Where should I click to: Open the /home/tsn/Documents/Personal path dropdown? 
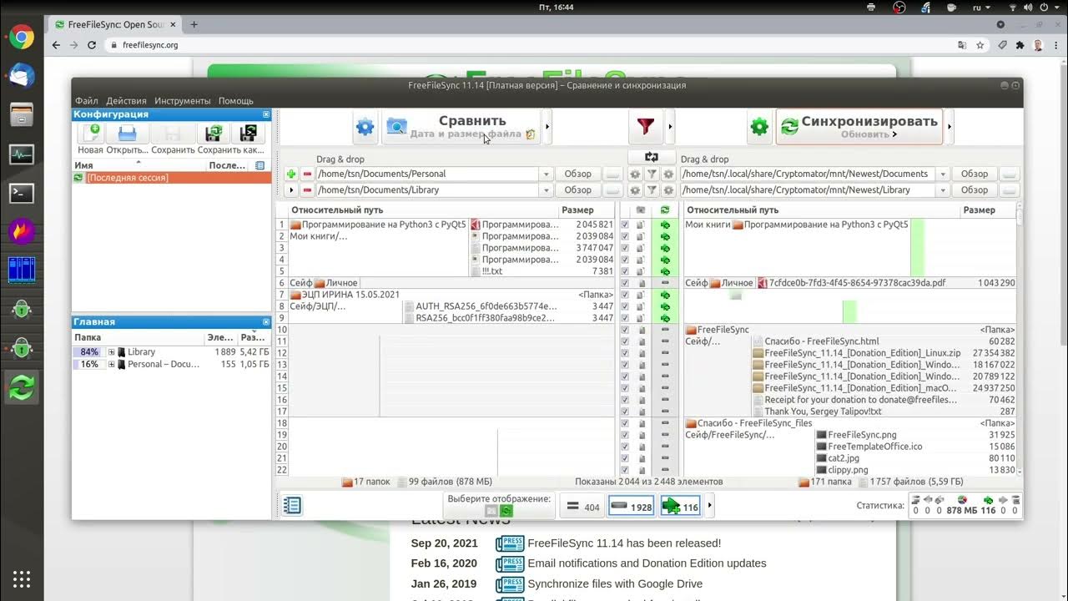click(546, 174)
